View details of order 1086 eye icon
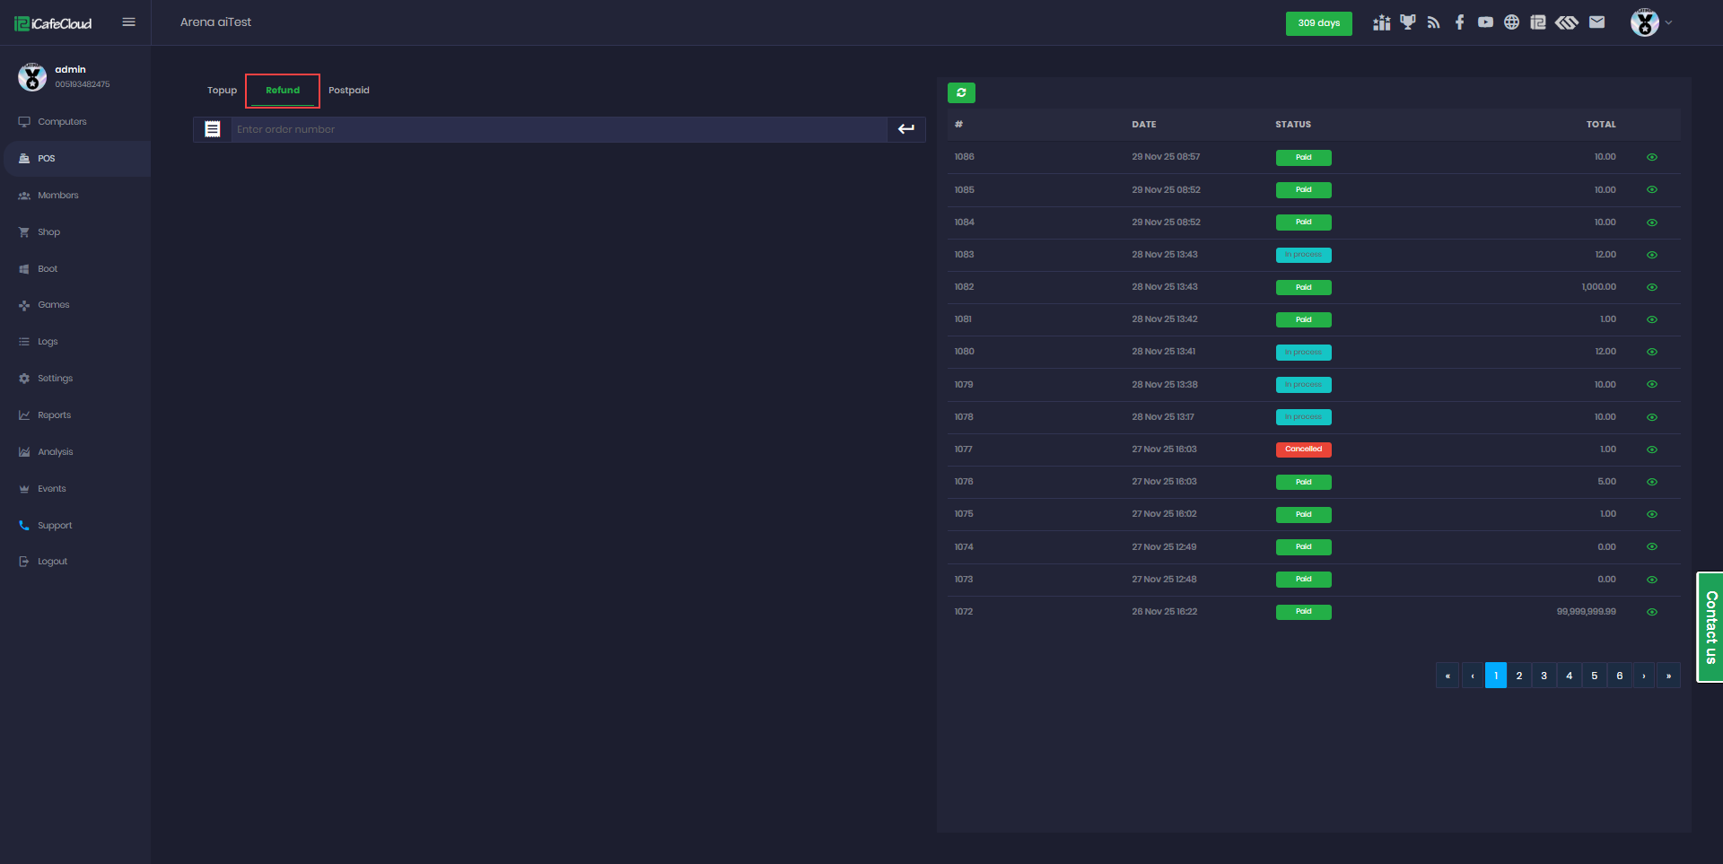Viewport: 1723px width, 864px height. (x=1651, y=157)
